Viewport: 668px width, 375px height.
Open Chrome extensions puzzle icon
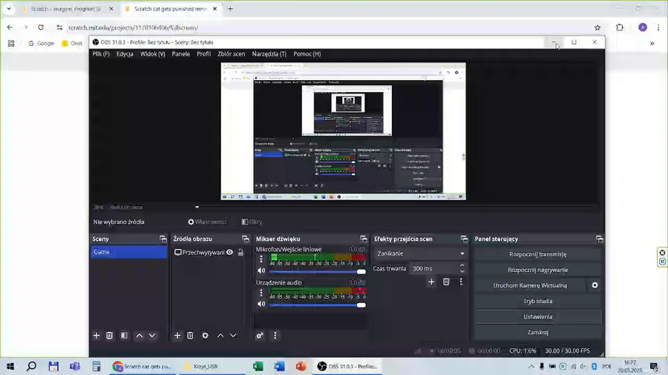[x=620, y=27]
